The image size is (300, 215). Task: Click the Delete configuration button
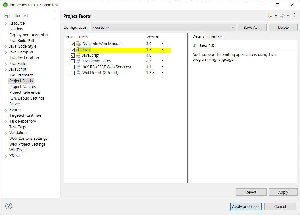point(283,27)
